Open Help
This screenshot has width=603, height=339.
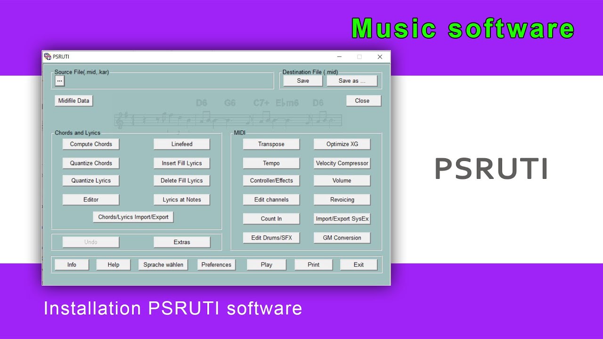pos(114,265)
